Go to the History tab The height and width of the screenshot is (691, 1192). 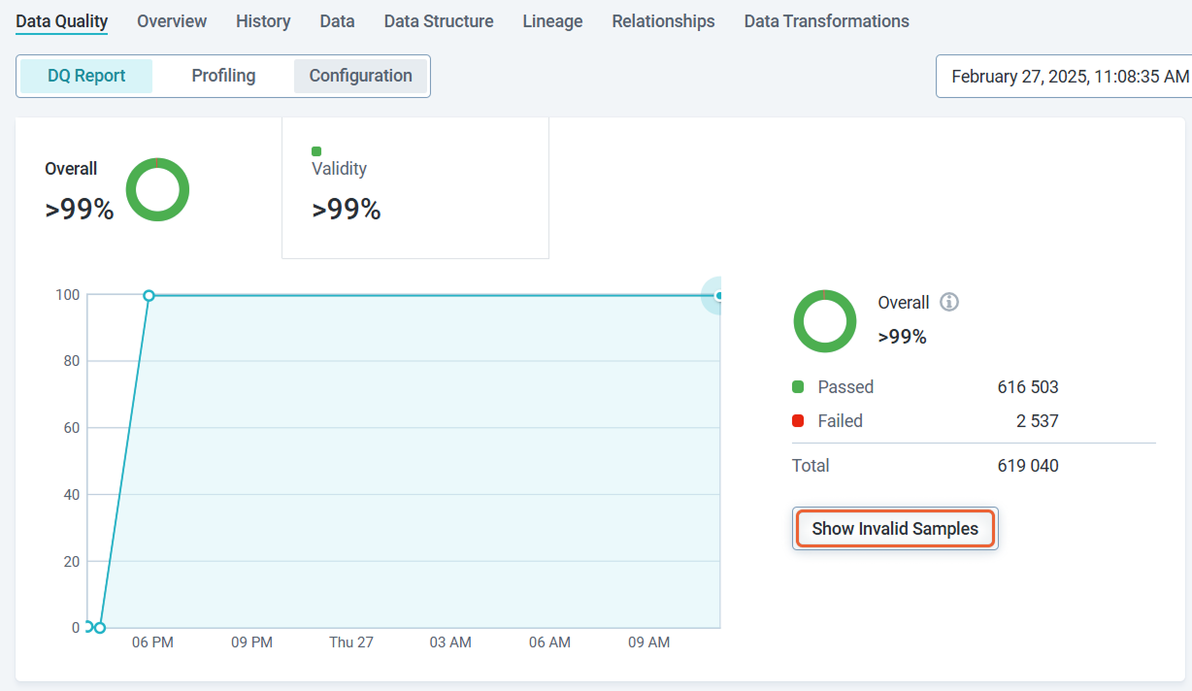263,21
